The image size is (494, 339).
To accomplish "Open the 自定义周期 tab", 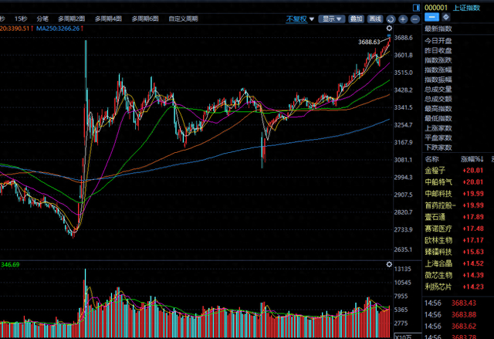I will pos(183,19).
